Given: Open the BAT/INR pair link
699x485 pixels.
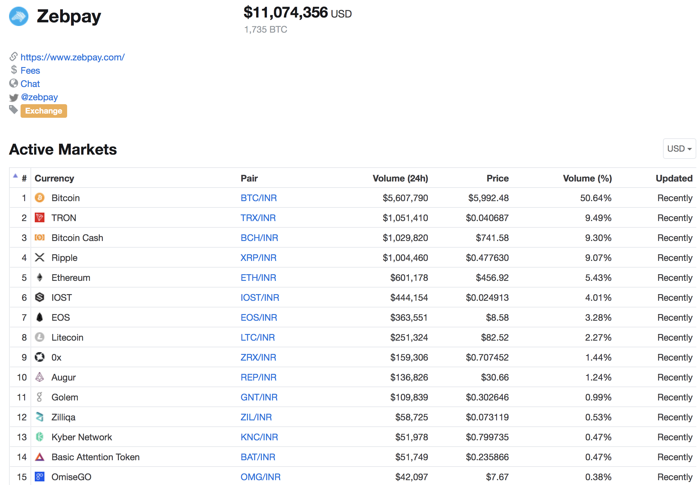Looking at the screenshot, I should click(258, 457).
